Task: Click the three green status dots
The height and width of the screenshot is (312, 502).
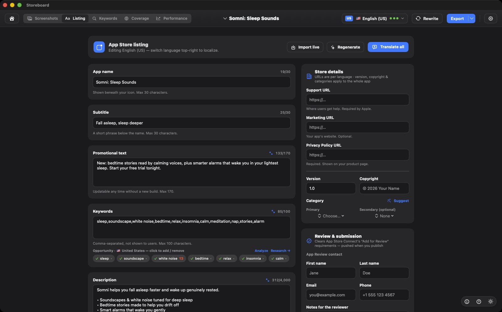Action: click(x=394, y=18)
